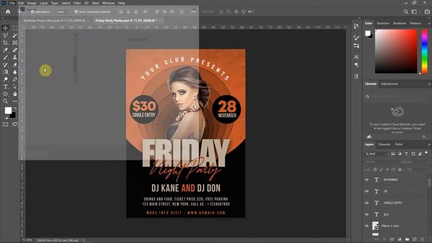Select the Crop tool
The width and height of the screenshot is (432, 243).
click(5, 43)
